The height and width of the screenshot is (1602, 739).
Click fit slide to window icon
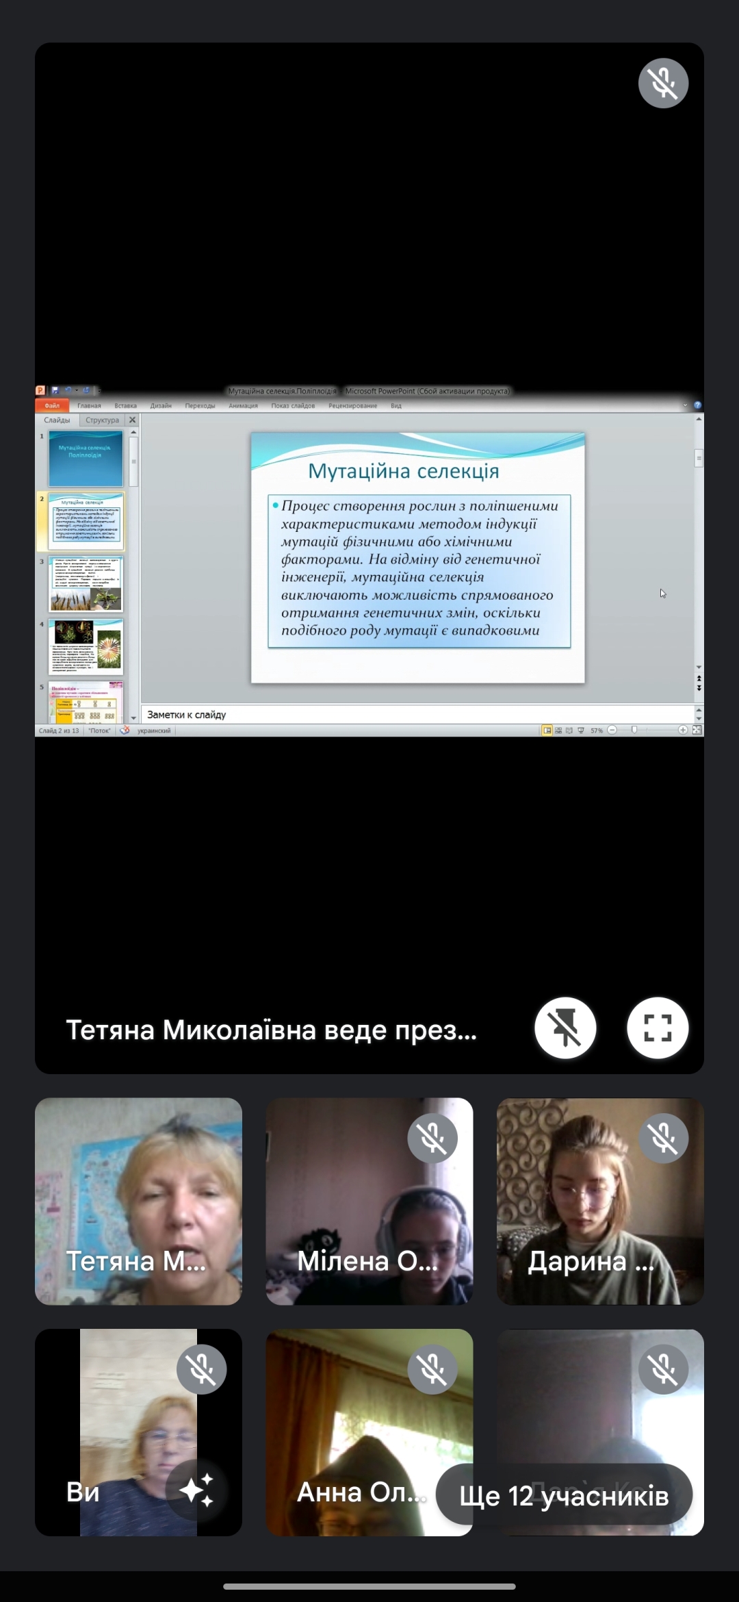pos(697,730)
